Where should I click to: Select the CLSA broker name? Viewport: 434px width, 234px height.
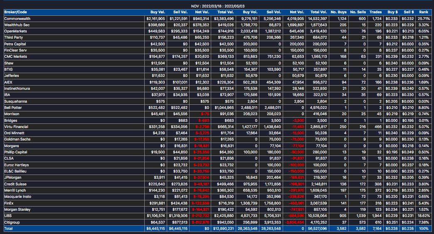point(9,158)
